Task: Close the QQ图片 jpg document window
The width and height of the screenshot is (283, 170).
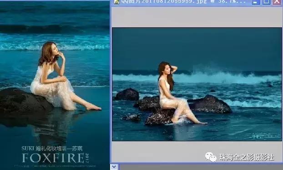Action: coord(277,2)
